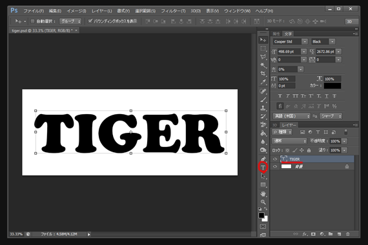Select the Brush tool
368x245 pixels.
click(263, 100)
